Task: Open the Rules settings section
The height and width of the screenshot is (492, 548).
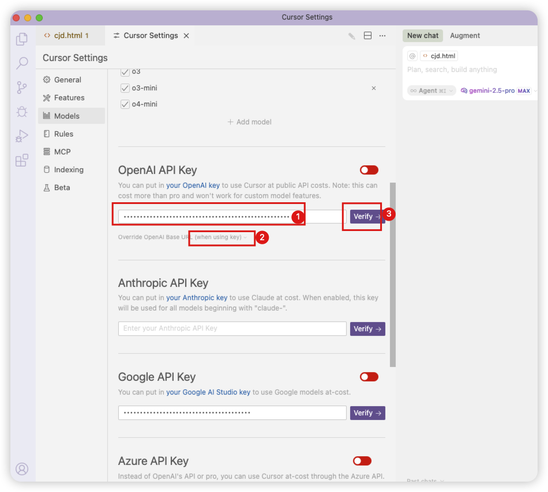Action: (x=72, y=134)
